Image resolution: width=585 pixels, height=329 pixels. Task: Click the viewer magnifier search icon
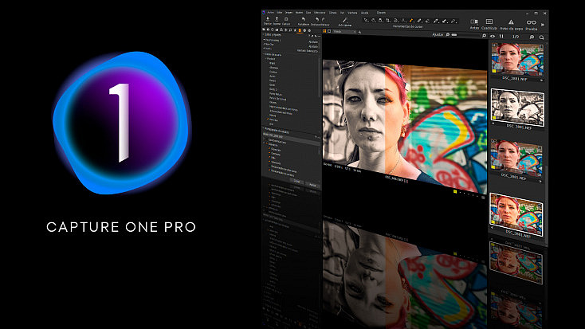click(484, 36)
